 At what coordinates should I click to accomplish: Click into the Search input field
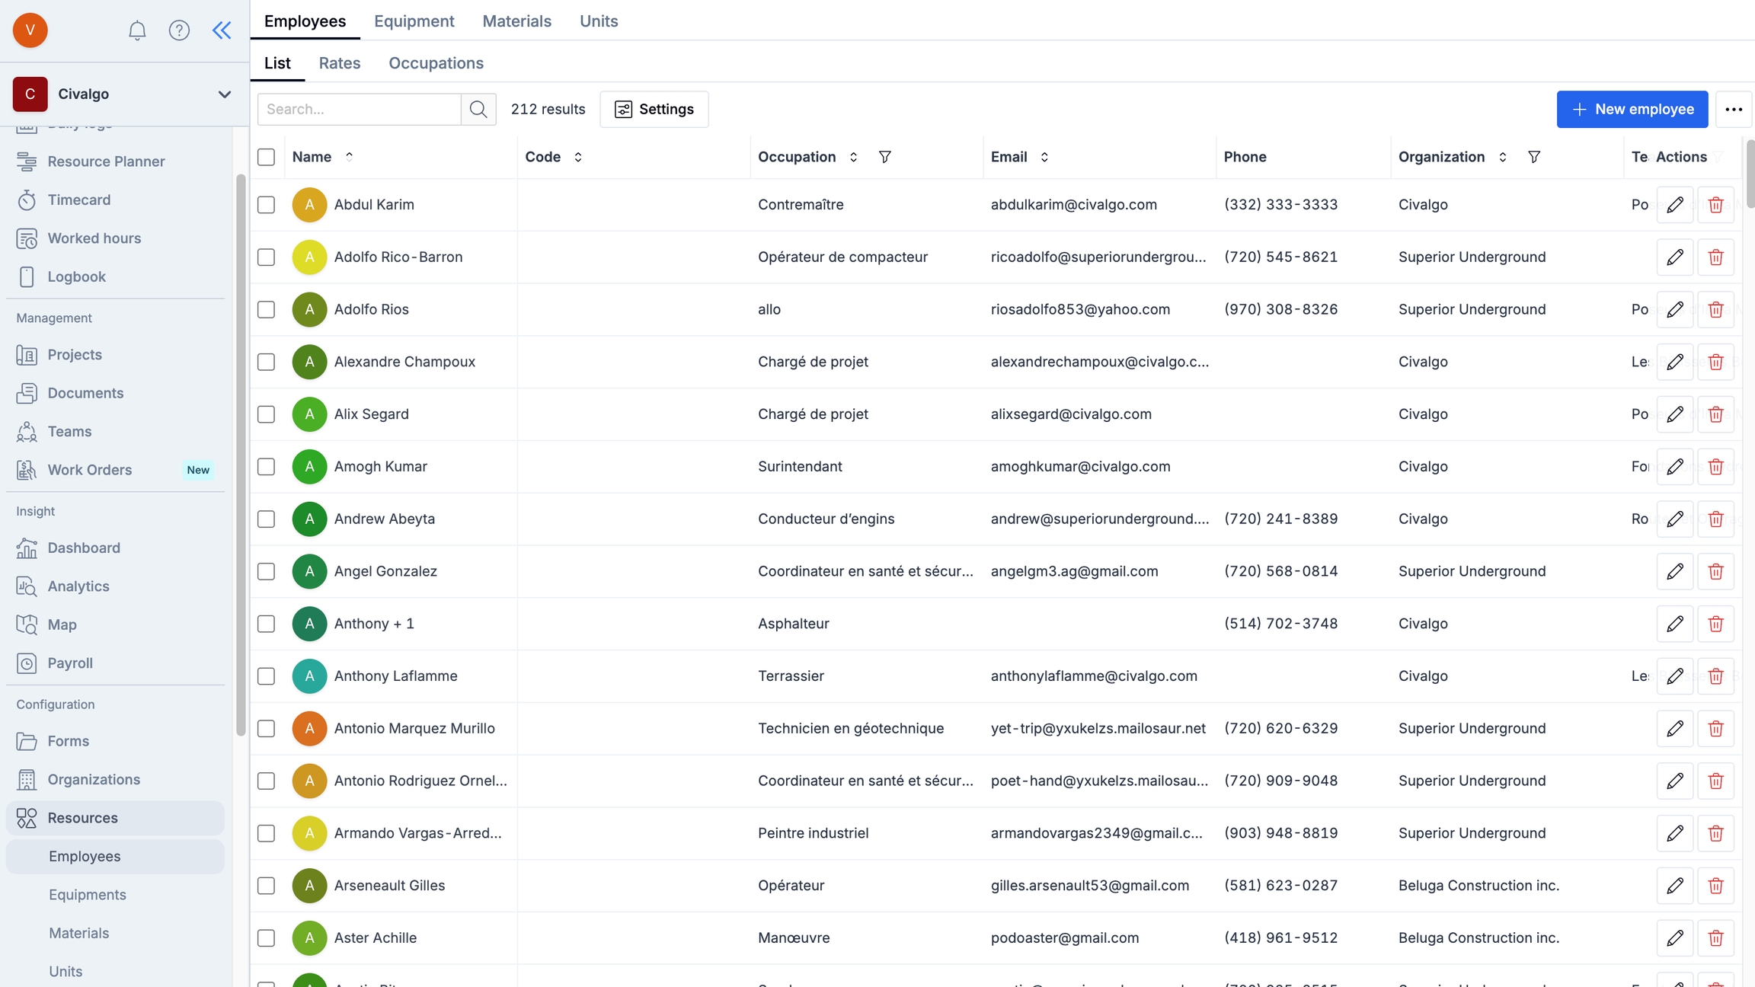[x=360, y=109]
